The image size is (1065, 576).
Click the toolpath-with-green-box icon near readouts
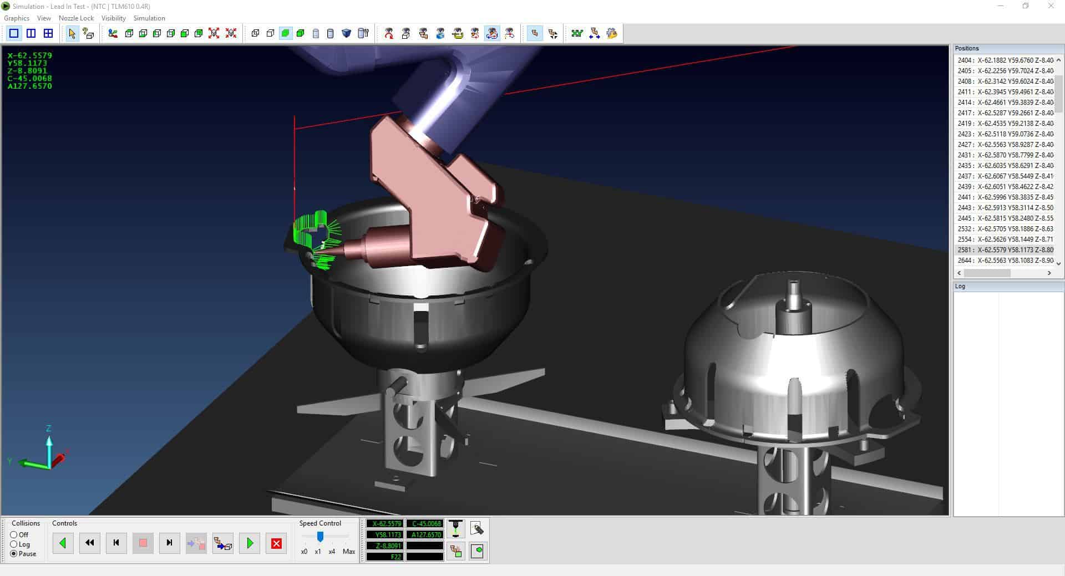(x=455, y=551)
